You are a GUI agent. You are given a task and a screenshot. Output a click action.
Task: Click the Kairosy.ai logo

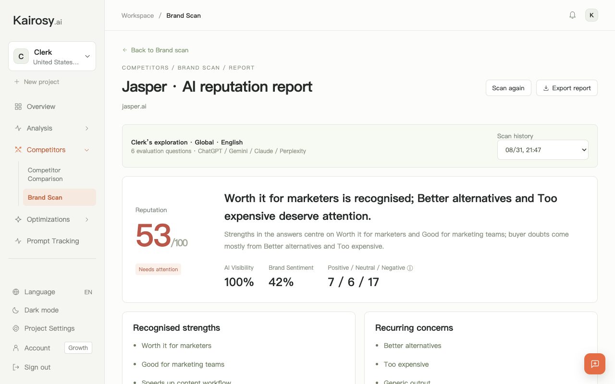pos(37,21)
